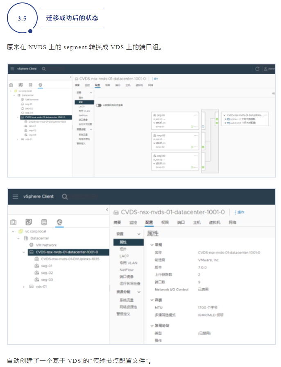Select LACP in properties screenshot settings list

tap(124, 256)
